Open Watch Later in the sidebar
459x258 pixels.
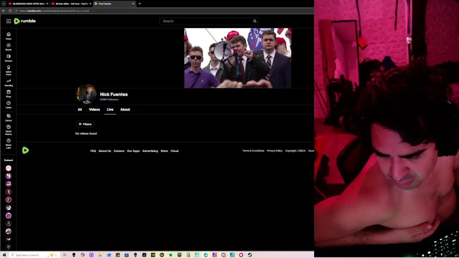(x=9, y=144)
